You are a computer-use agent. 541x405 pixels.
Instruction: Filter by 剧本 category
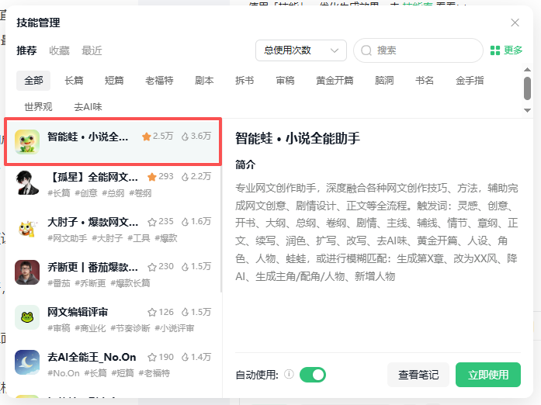pyautogui.click(x=204, y=81)
